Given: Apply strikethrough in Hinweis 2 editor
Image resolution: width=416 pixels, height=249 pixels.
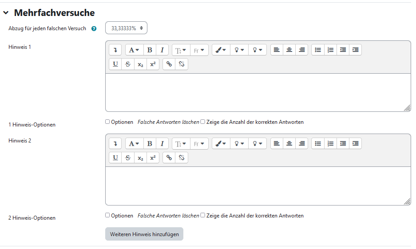Looking at the screenshot, I should [128, 158].
